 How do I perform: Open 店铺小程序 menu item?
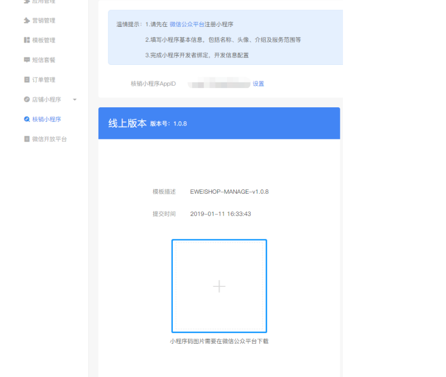(x=46, y=100)
